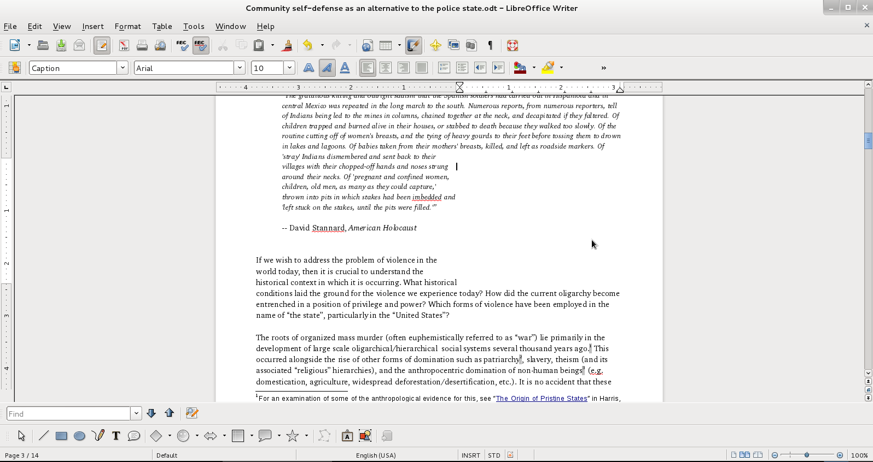Open the New document dropdown arrow
Screen dimensions: 873x462
(28, 45)
